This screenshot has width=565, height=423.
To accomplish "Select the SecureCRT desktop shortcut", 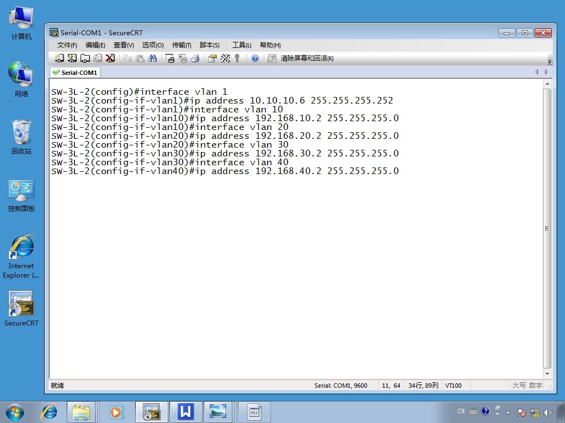I will pyautogui.click(x=22, y=309).
